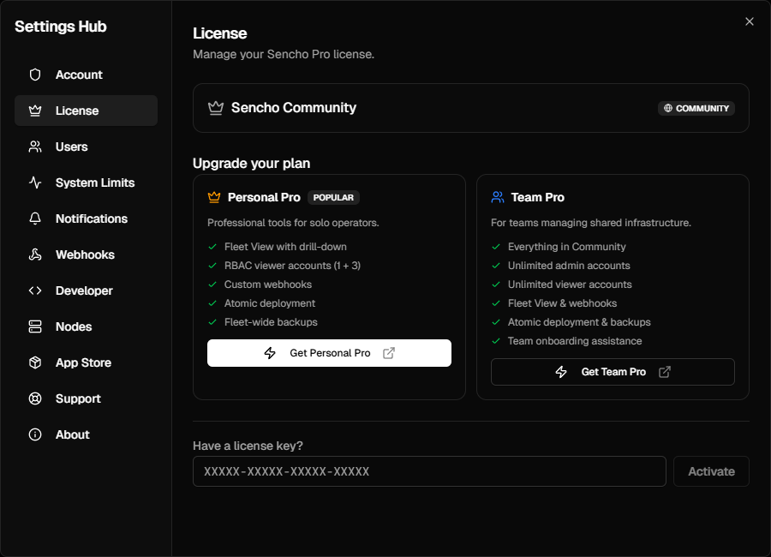The image size is (771, 557).
Task: Click "Fleet-wide backups" feature text
Action: (x=271, y=322)
